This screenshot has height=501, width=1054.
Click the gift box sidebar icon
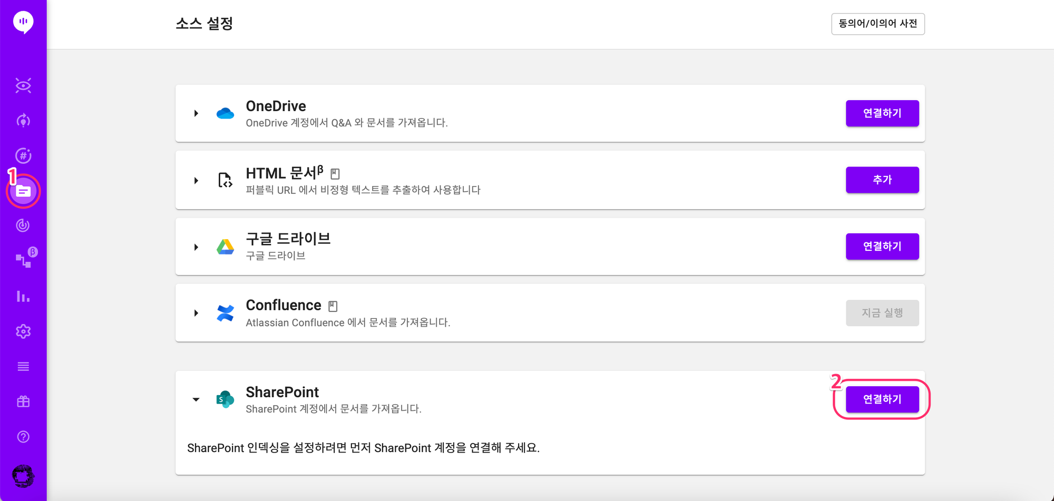[x=23, y=401]
